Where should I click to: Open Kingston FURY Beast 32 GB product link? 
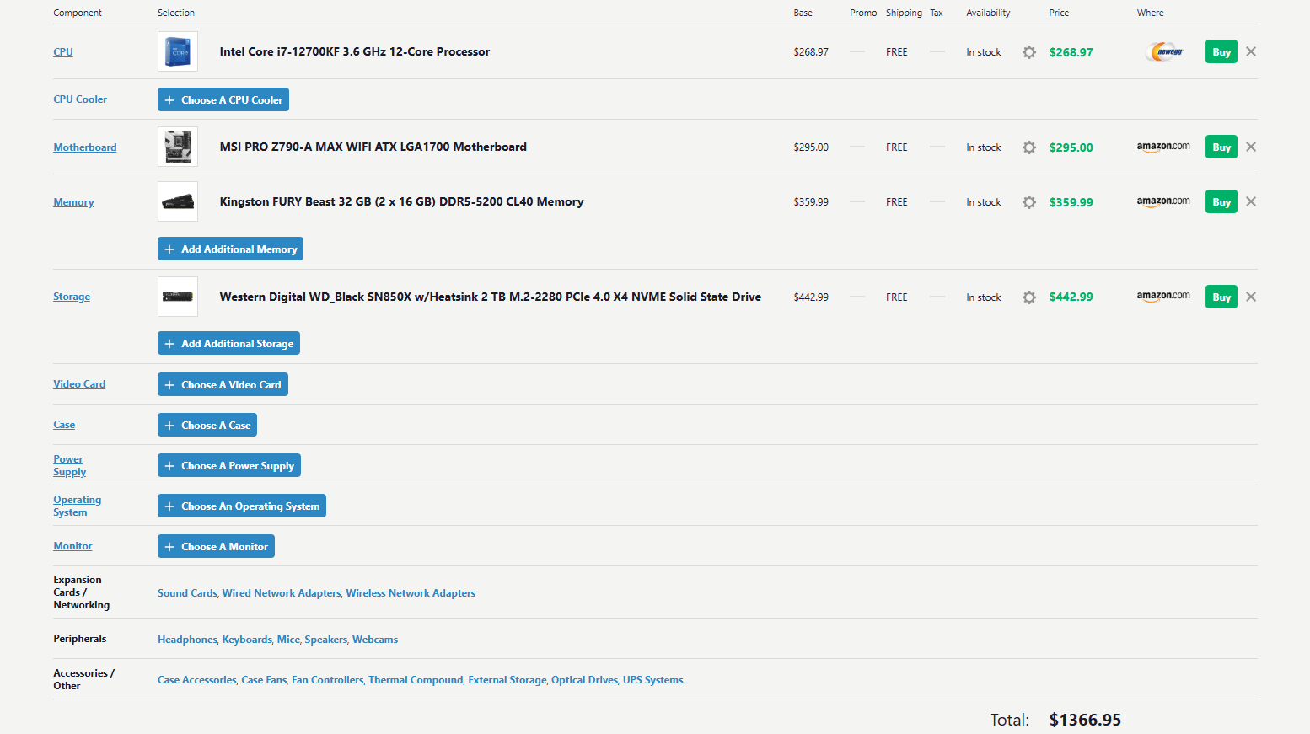point(401,201)
